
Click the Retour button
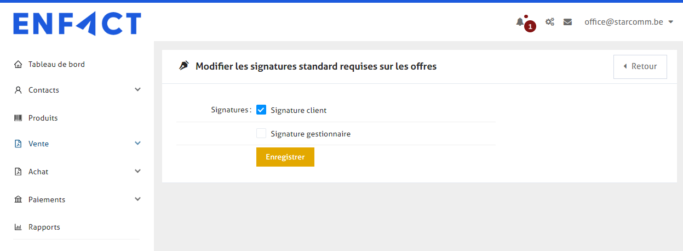coord(640,66)
